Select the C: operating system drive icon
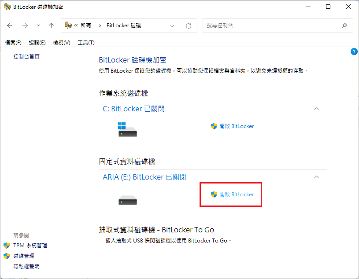Screen dimensions: 359x279 pyautogui.click(x=127, y=129)
